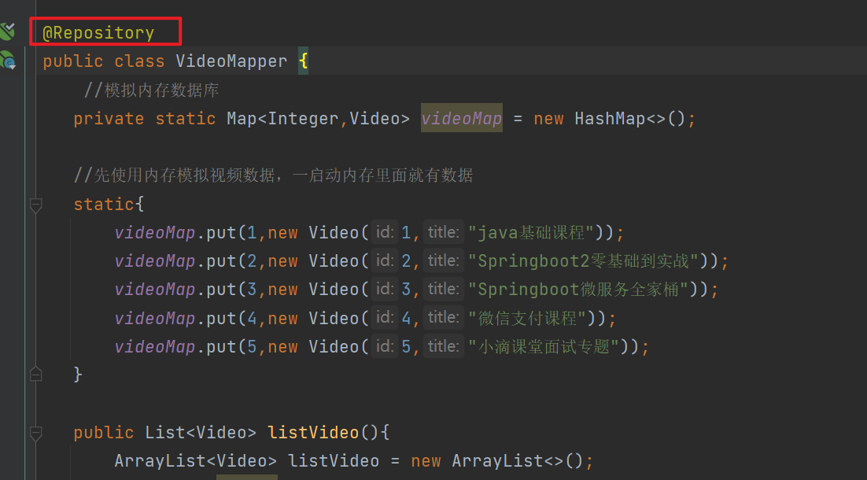Click the id: parameter hint on the put(5 line
The height and width of the screenshot is (480, 867).
tap(385, 346)
